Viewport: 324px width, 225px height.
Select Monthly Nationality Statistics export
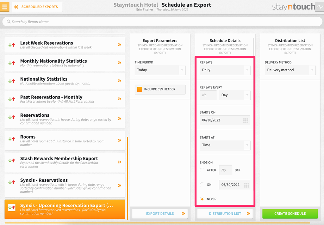(x=65, y=63)
